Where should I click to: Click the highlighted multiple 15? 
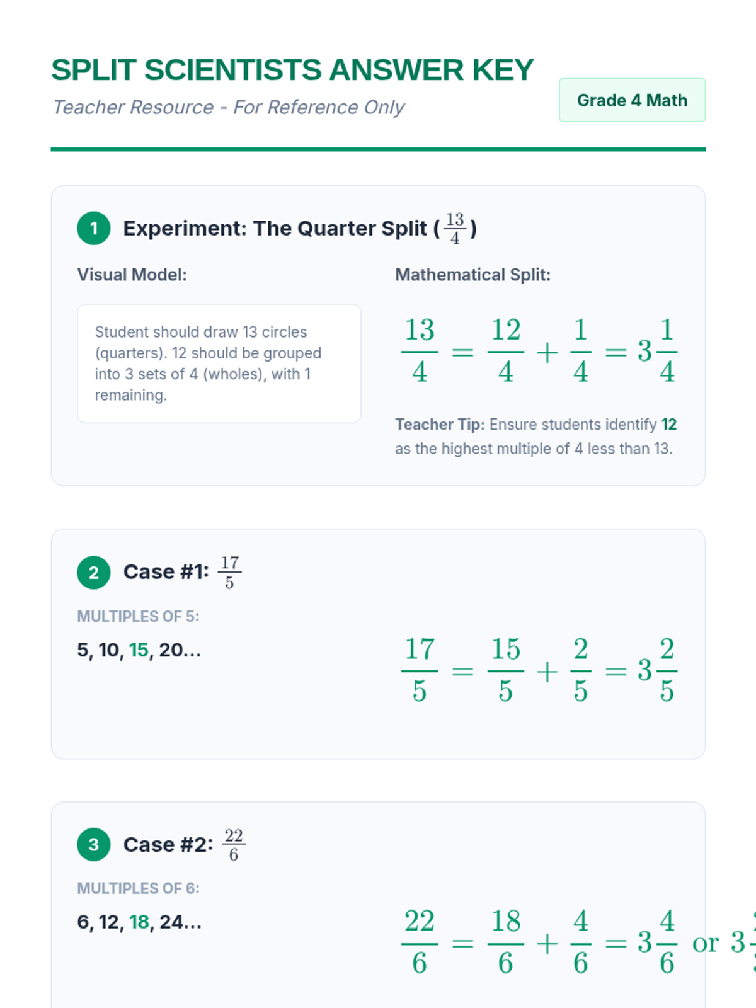[x=139, y=650]
